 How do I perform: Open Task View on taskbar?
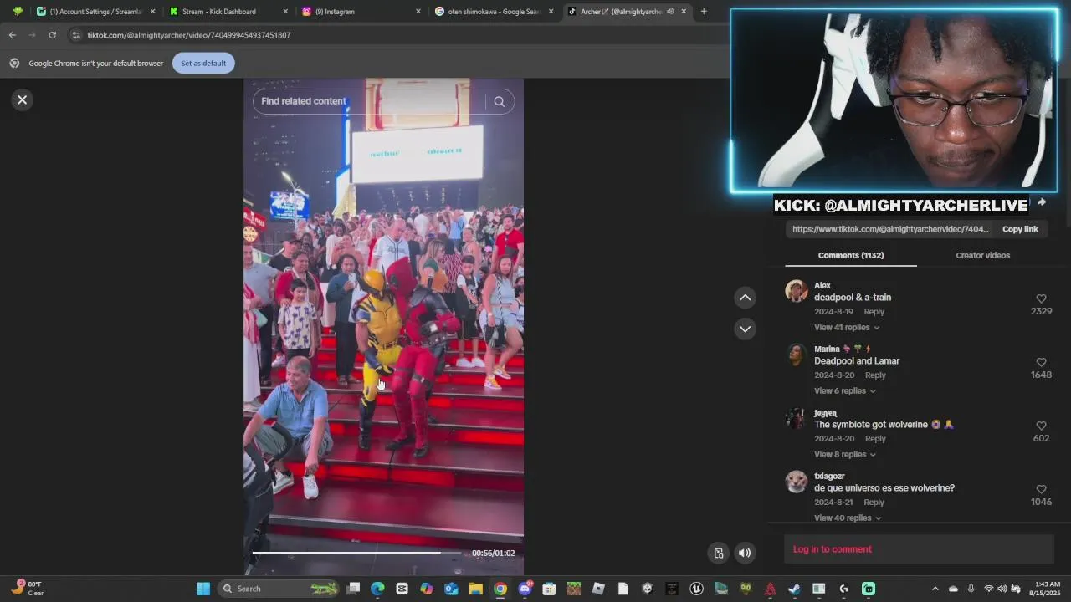pos(353,589)
